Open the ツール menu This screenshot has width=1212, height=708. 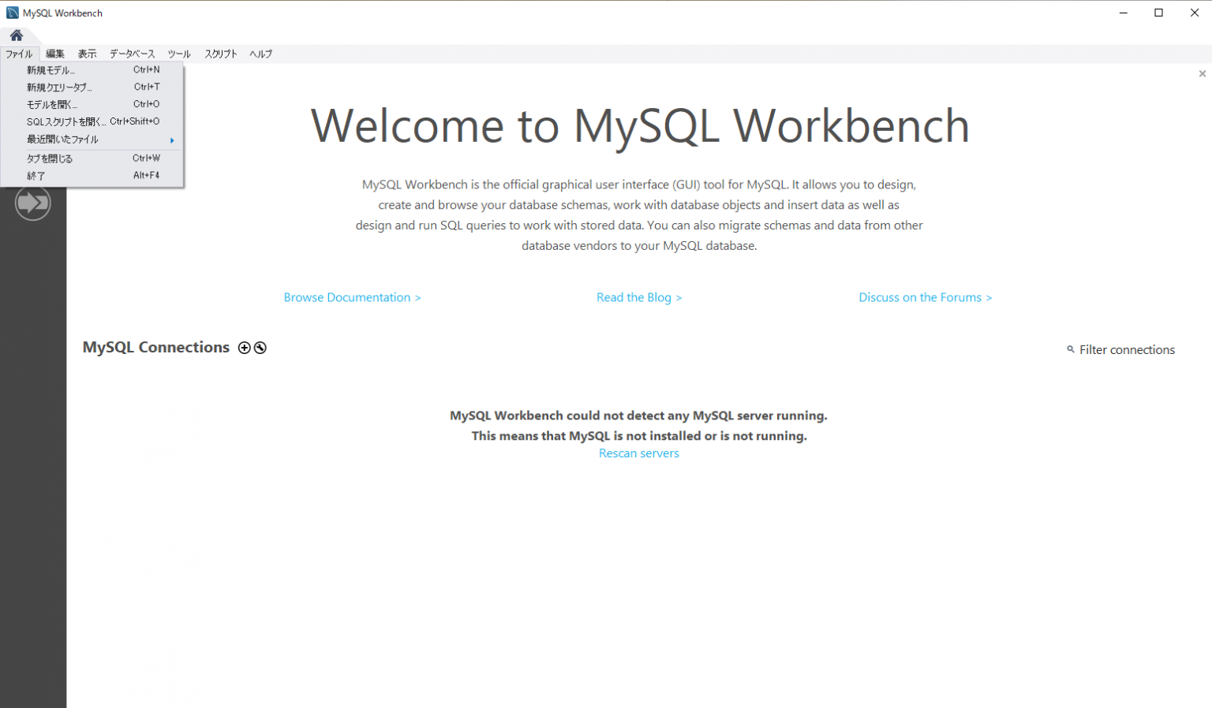pos(179,54)
